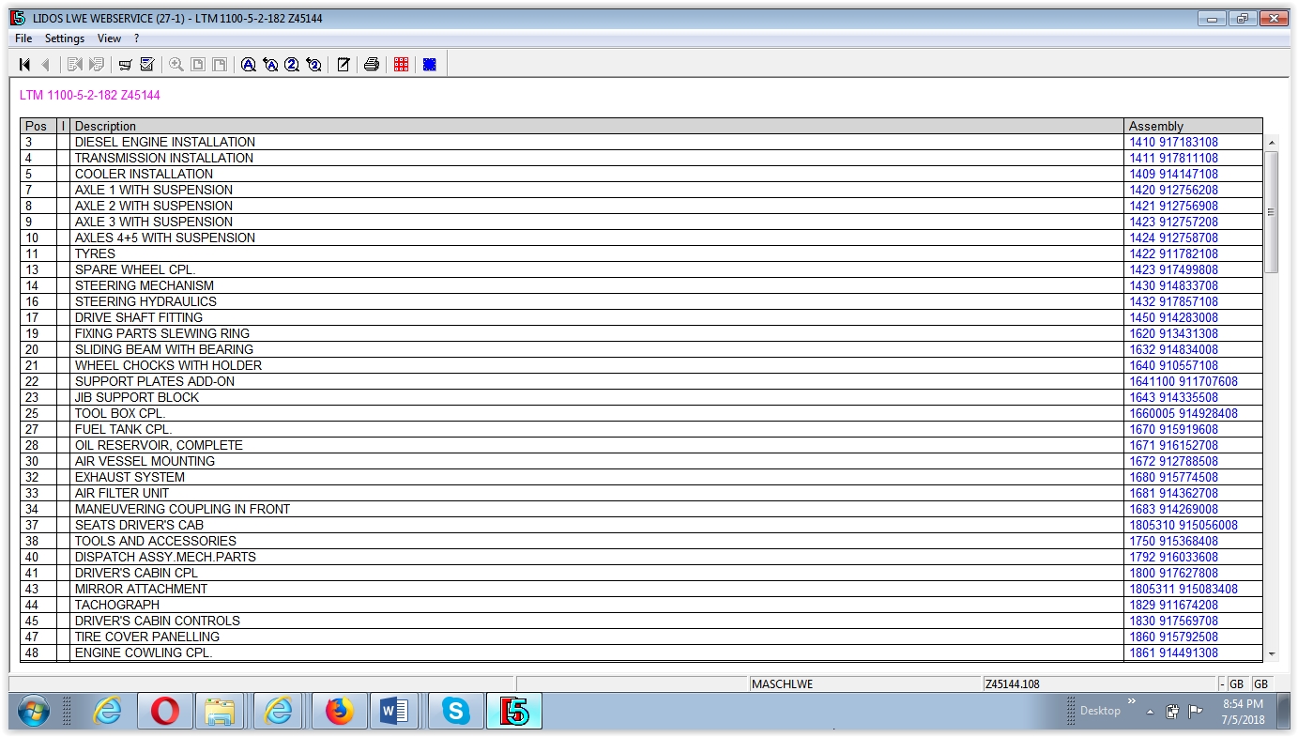Open assembly 1861 914491308 link
Screen dimensions: 1298x737
(1173, 653)
